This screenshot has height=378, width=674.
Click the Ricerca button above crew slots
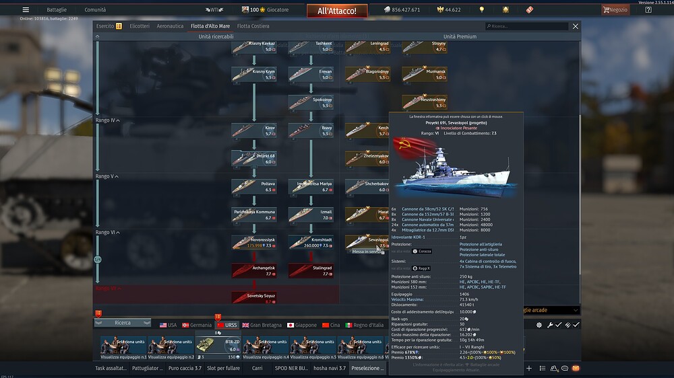[123, 323]
